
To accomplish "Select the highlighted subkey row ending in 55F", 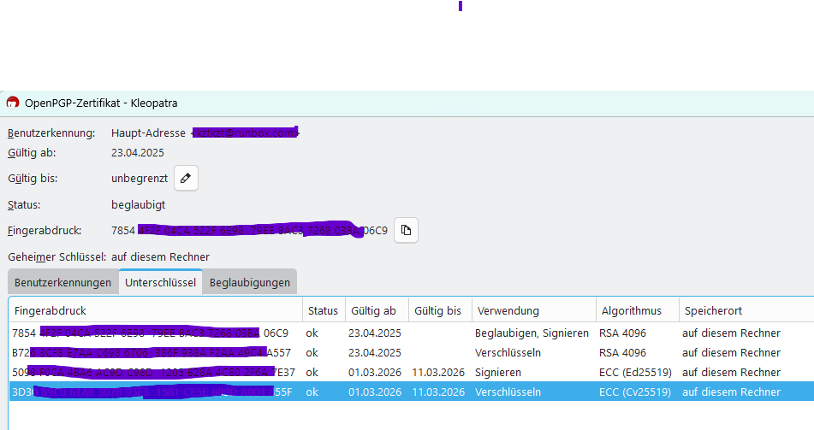I will pyautogui.click(x=412, y=392).
